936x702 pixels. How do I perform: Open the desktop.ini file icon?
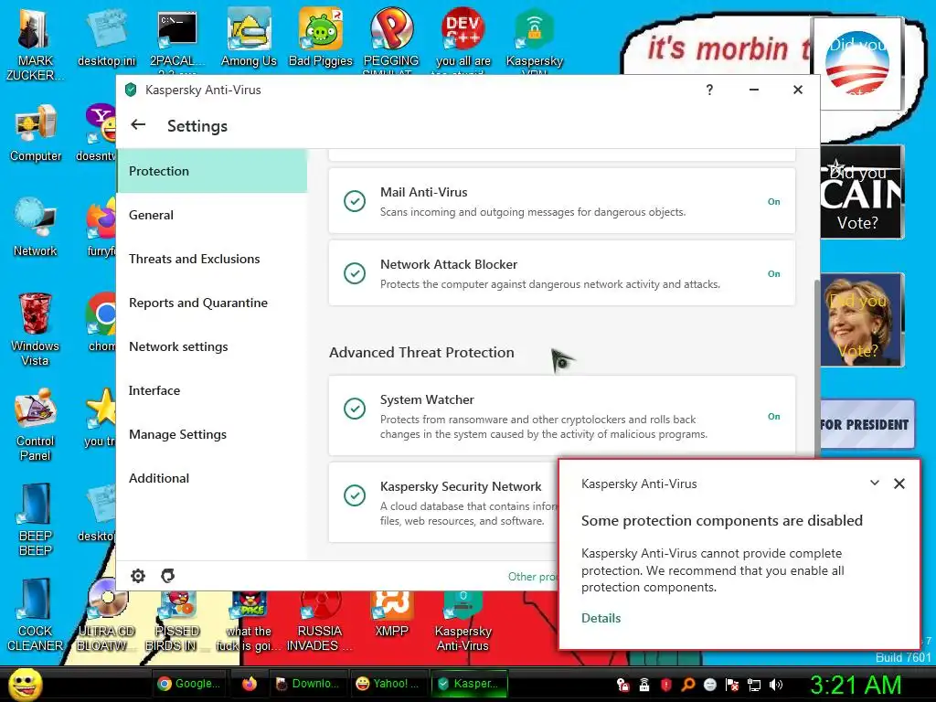pyautogui.click(x=106, y=38)
